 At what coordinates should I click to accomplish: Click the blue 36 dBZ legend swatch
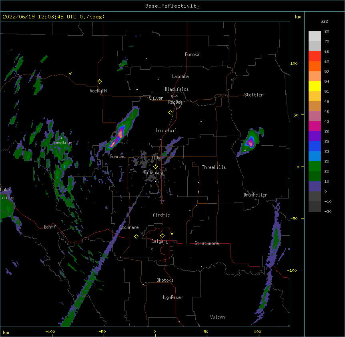coord(315,146)
